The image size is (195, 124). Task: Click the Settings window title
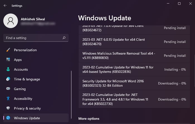(17, 6)
